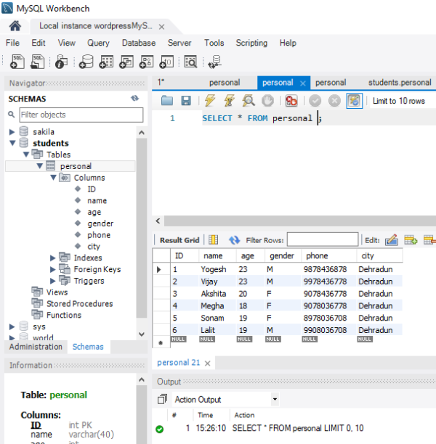Open the Database menu

click(139, 43)
